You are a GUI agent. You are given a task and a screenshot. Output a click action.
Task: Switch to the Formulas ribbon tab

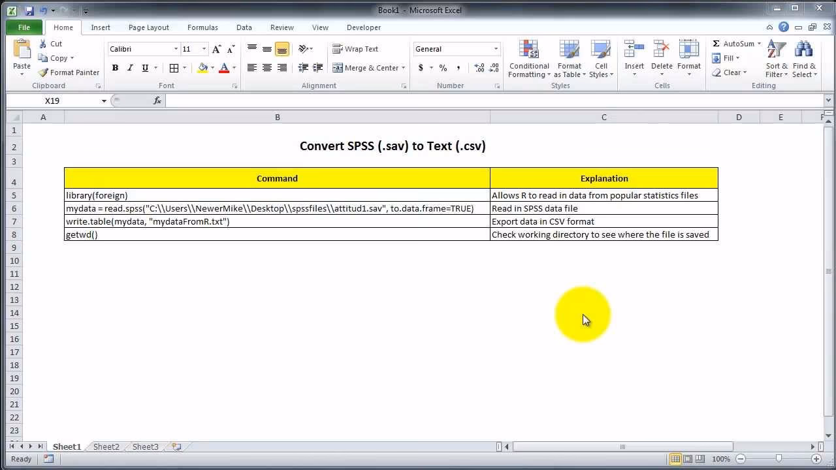coord(202,27)
